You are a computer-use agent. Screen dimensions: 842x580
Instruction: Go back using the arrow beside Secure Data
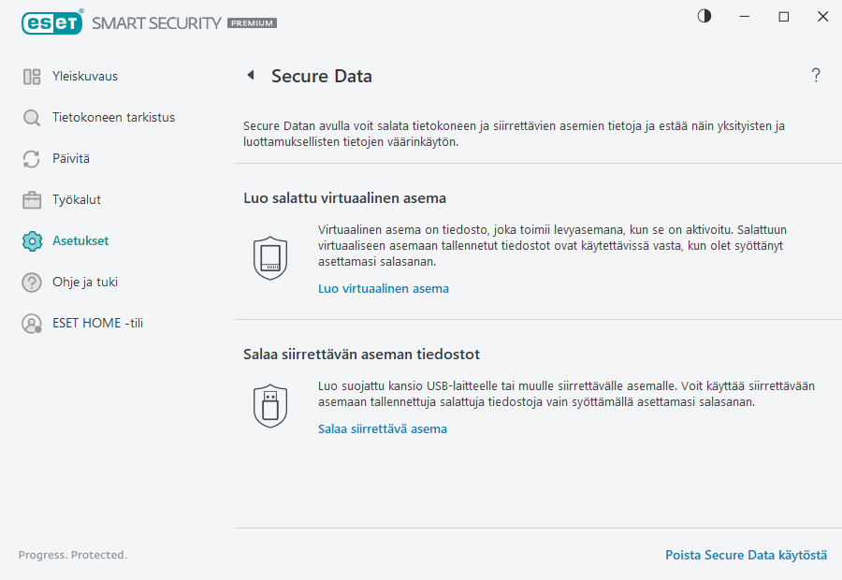click(x=250, y=76)
